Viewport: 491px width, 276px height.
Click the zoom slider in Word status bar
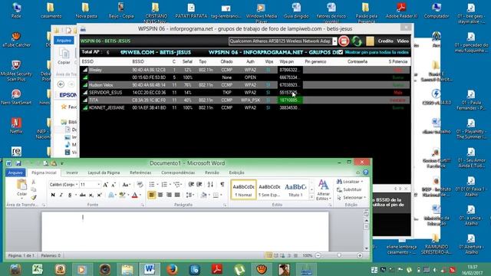(339, 255)
